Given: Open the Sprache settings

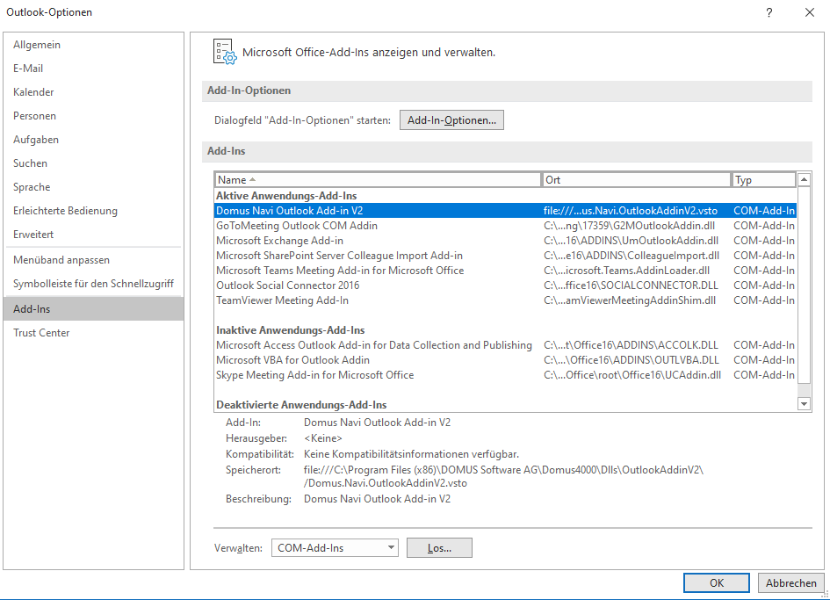Looking at the screenshot, I should 93,187.
